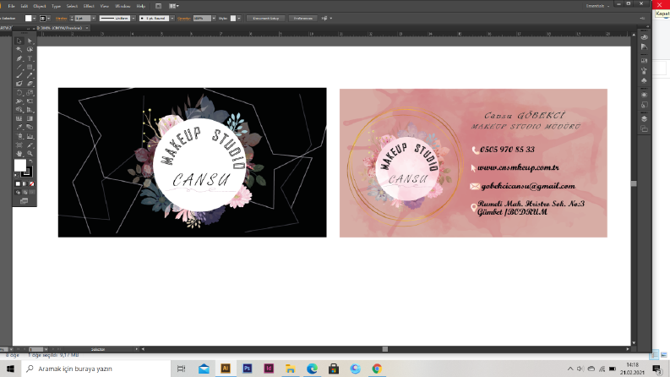The height and width of the screenshot is (377, 670).
Task: Expand the stroke weight dropdown
Action: click(94, 19)
